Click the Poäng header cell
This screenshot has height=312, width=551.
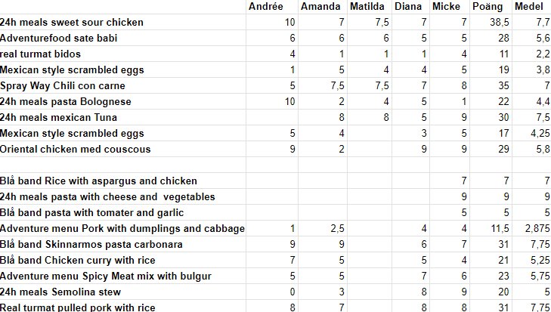[491, 7]
